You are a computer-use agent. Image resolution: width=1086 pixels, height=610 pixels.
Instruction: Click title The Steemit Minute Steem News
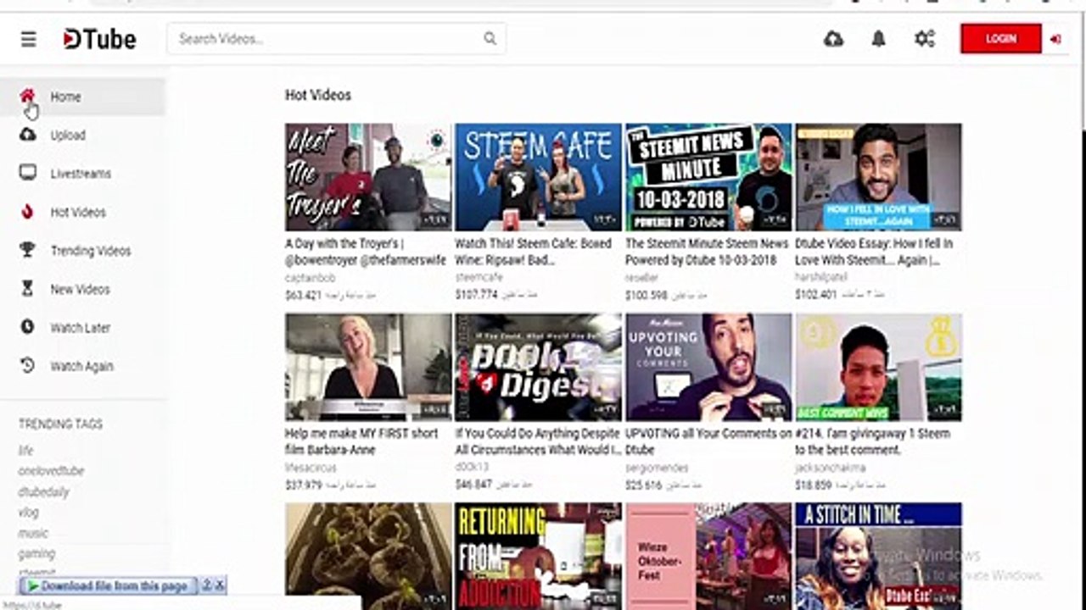tap(707, 252)
